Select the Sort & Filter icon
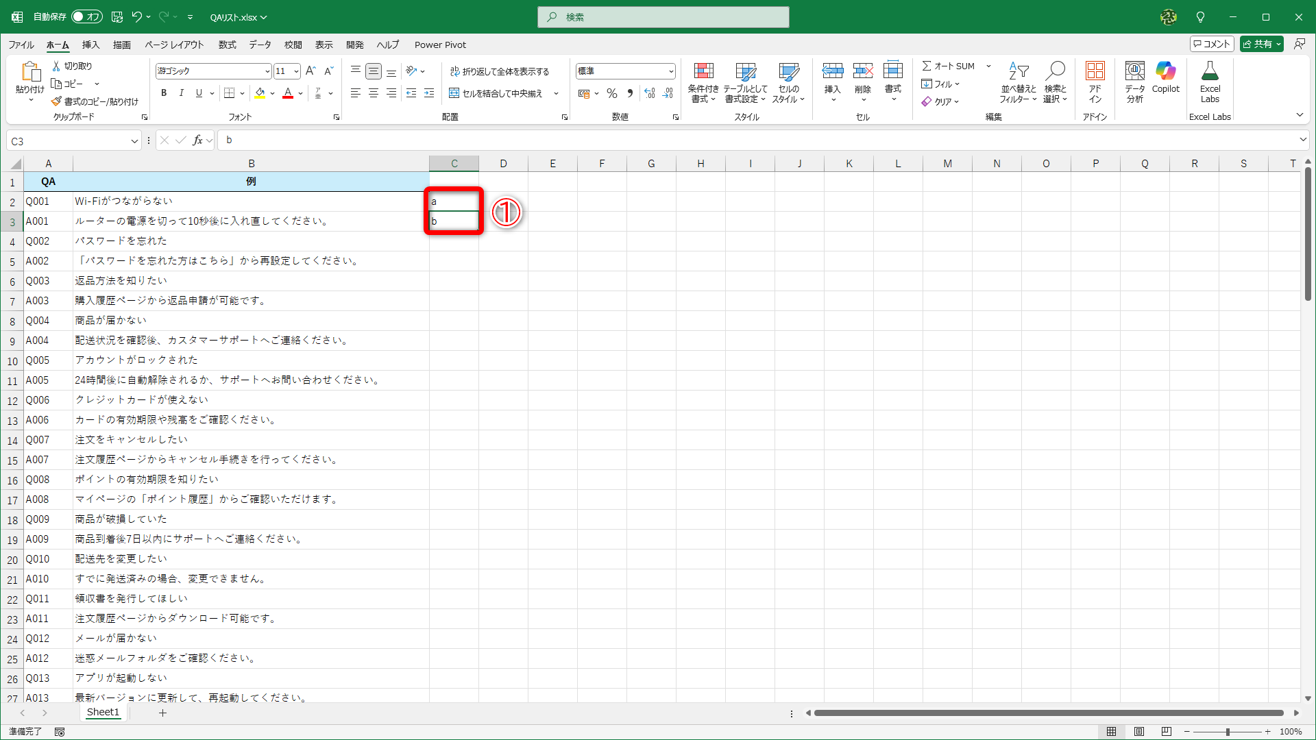Image resolution: width=1316 pixels, height=740 pixels. 1019,82
